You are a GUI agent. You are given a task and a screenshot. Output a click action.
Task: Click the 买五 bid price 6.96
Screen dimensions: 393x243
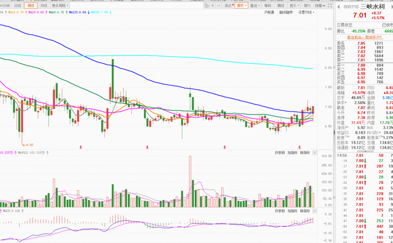361,82
